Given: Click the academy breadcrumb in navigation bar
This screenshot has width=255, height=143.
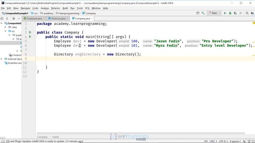Looking at the screenshot, I should click(47, 13).
